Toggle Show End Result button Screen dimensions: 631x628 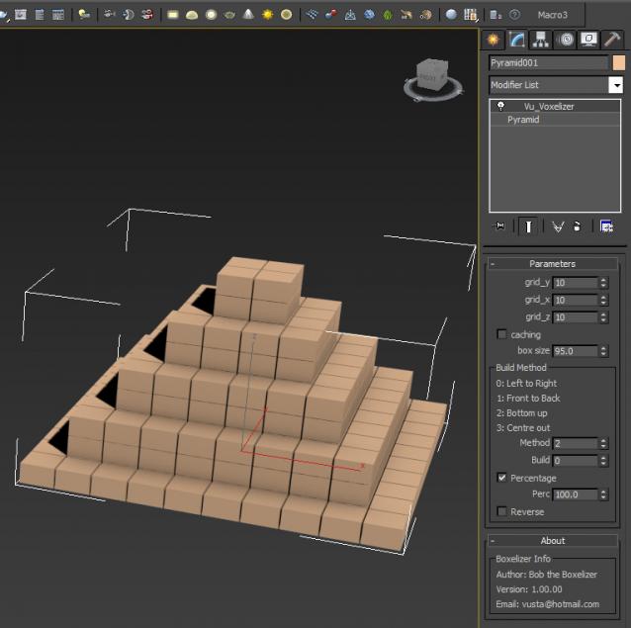[528, 226]
